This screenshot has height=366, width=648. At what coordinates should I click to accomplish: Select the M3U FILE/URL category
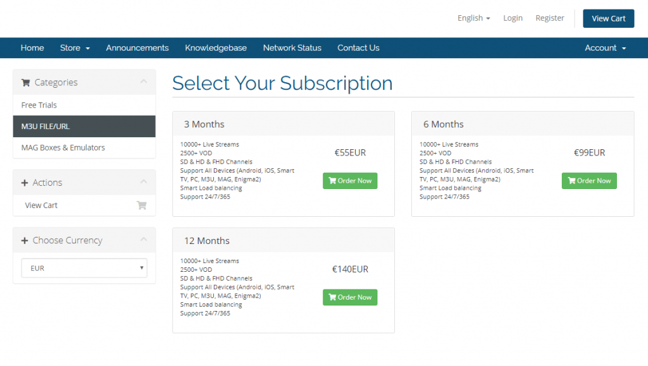tap(84, 126)
